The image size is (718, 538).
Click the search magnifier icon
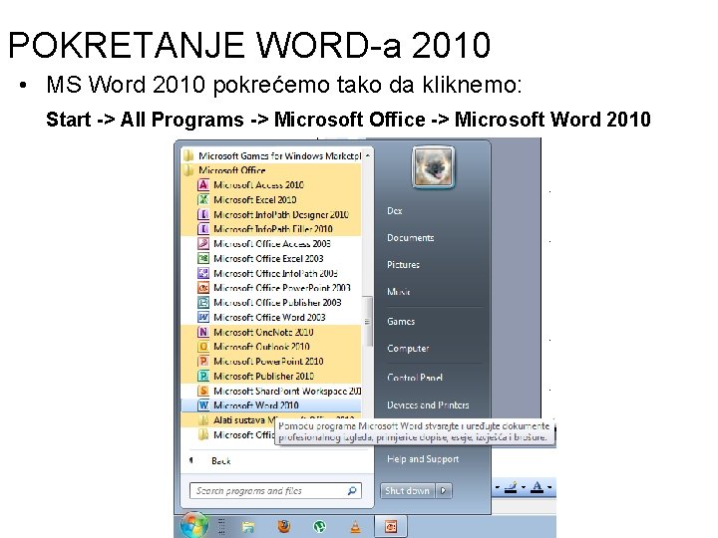[352, 491]
